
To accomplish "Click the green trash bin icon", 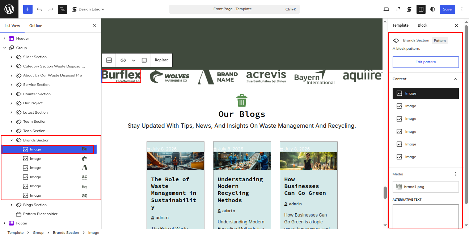I will point(242,101).
